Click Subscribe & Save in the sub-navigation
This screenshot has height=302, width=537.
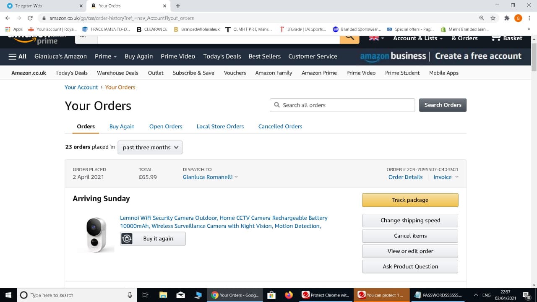(193, 73)
